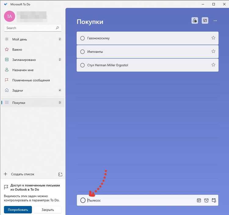Mark Газонокосилку task as completed

(82, 38)
